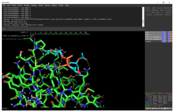Click the play triangle in bottom playback bar
The height and width of the screenshot is (112, 175).
click(156, 109)
